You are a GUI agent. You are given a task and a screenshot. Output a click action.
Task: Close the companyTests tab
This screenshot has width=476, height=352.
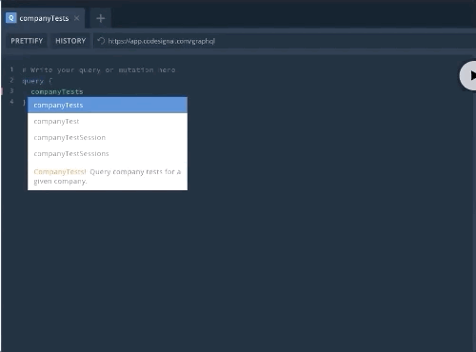pyautogui.click(x=76, y=18)
